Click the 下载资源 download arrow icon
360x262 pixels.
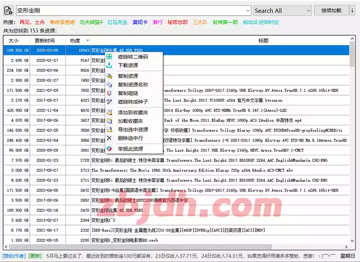point(109,65)
